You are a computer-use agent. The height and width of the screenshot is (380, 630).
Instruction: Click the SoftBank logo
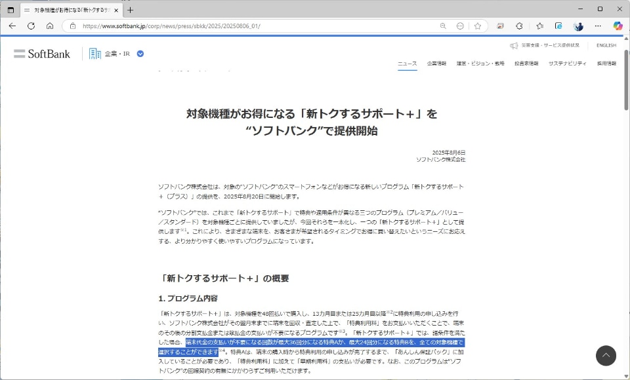tap(42, 54)
